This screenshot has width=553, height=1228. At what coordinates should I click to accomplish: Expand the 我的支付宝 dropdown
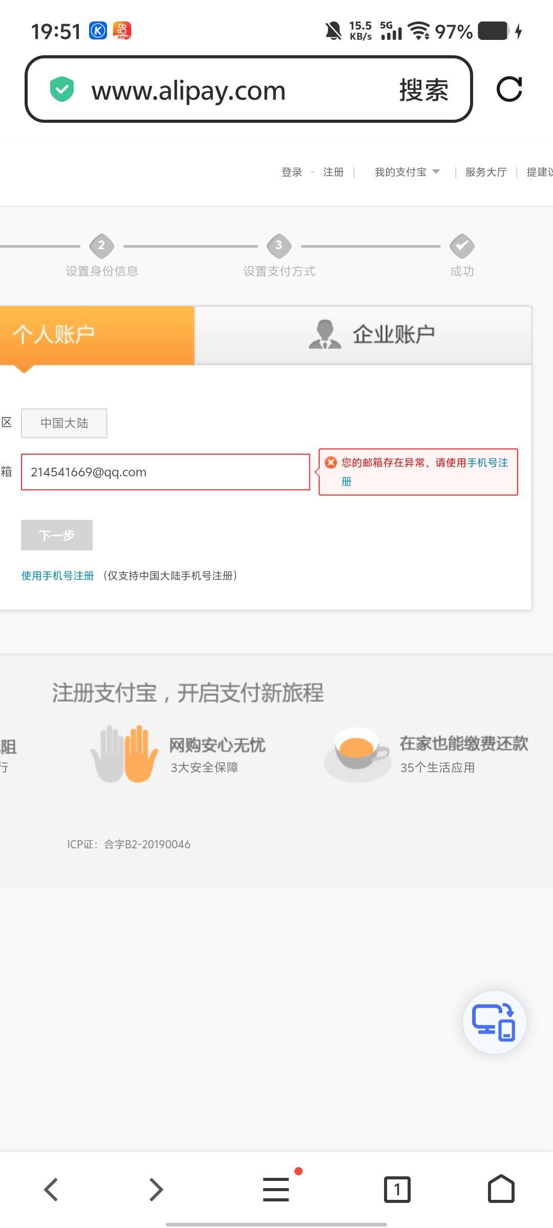[x=407, y=172]
